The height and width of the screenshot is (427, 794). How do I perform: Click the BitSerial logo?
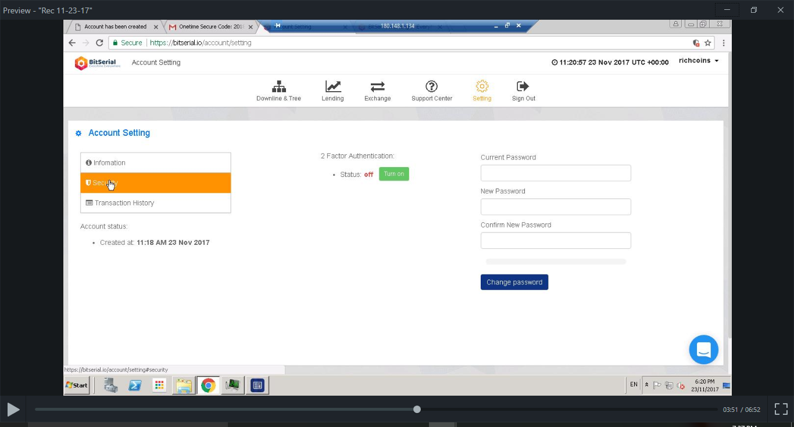click(x=98, y=63)
